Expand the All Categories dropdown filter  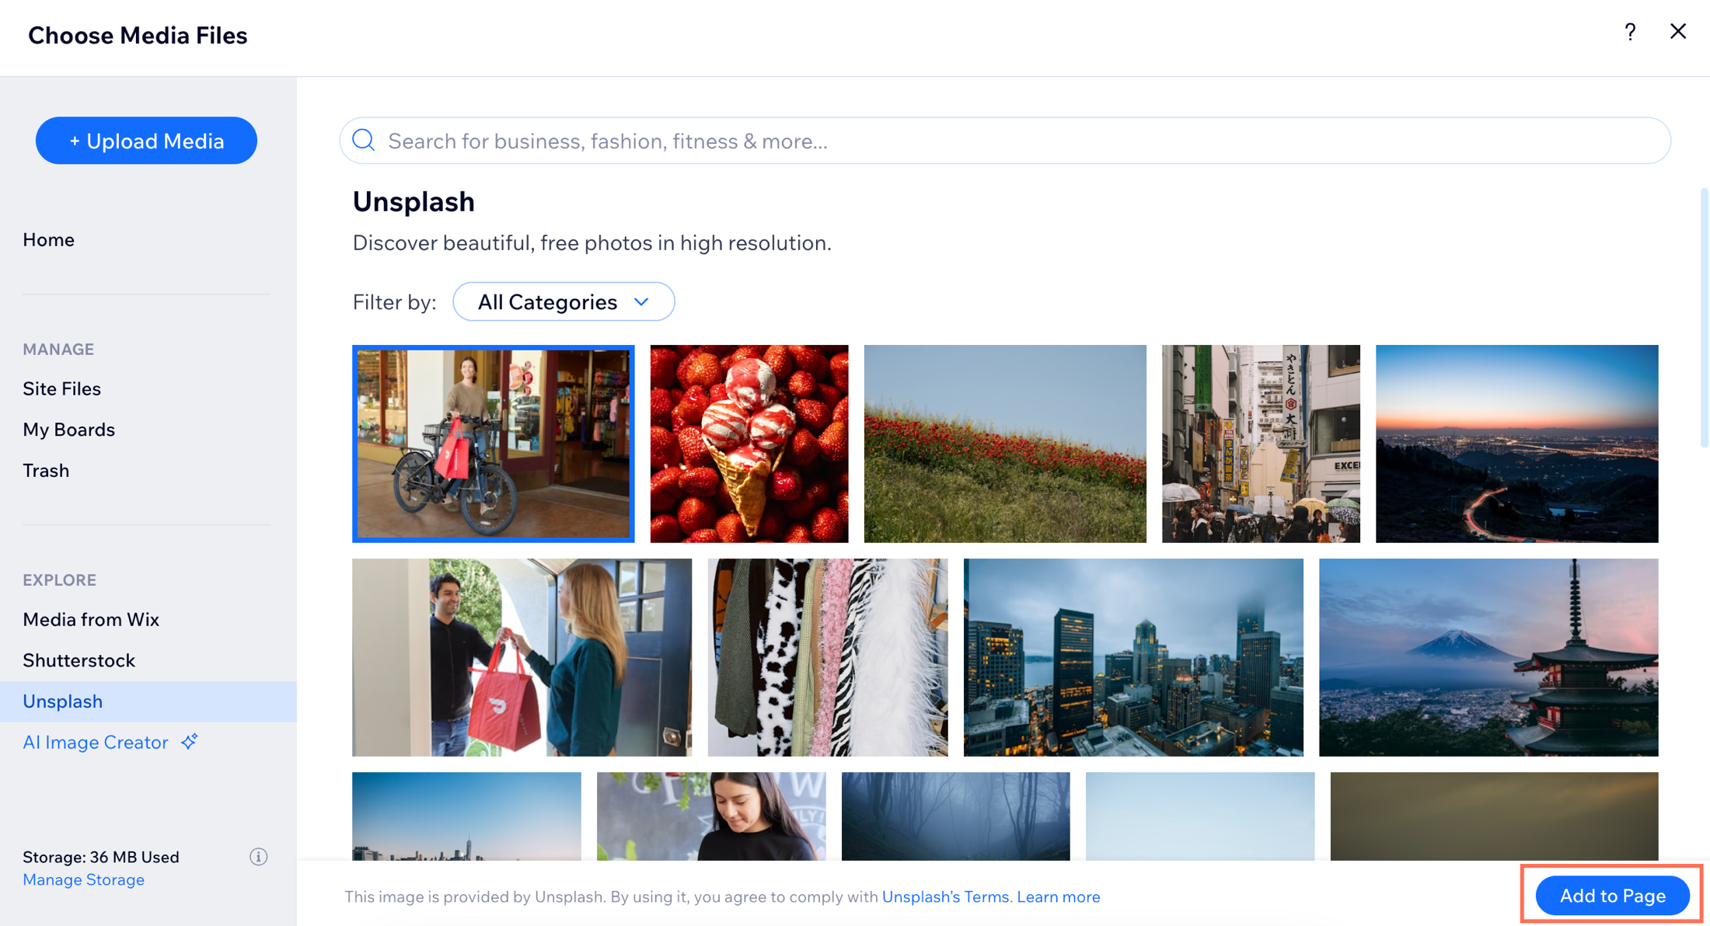coord(564,302)
